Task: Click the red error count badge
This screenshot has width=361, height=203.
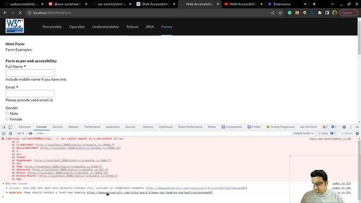Action: [325, 127]
